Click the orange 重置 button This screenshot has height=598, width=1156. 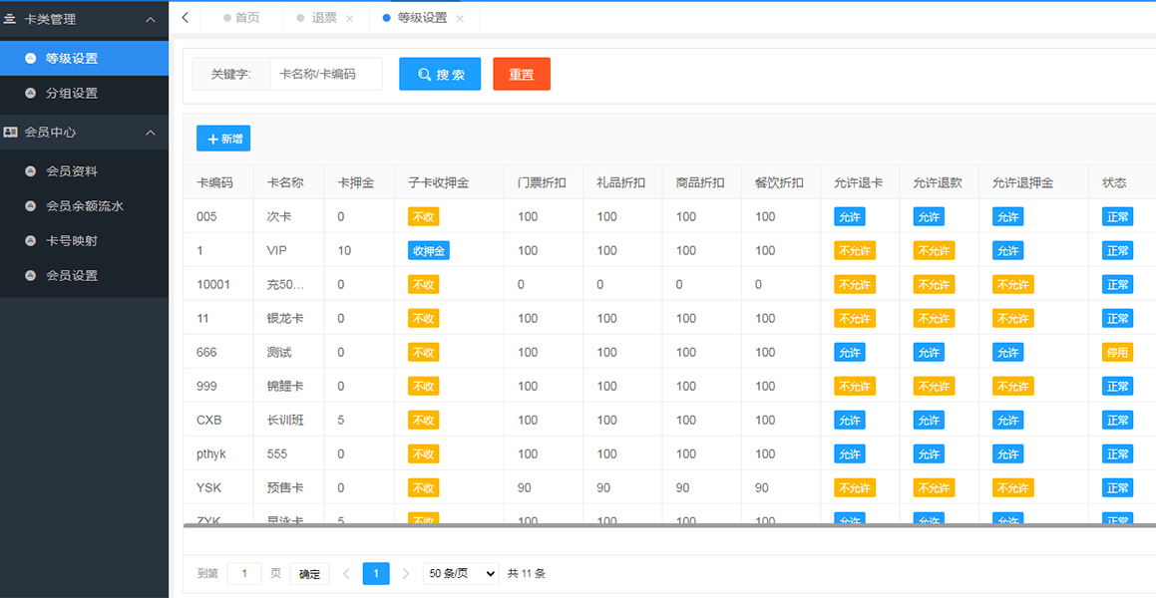click(x=522, y=75)
